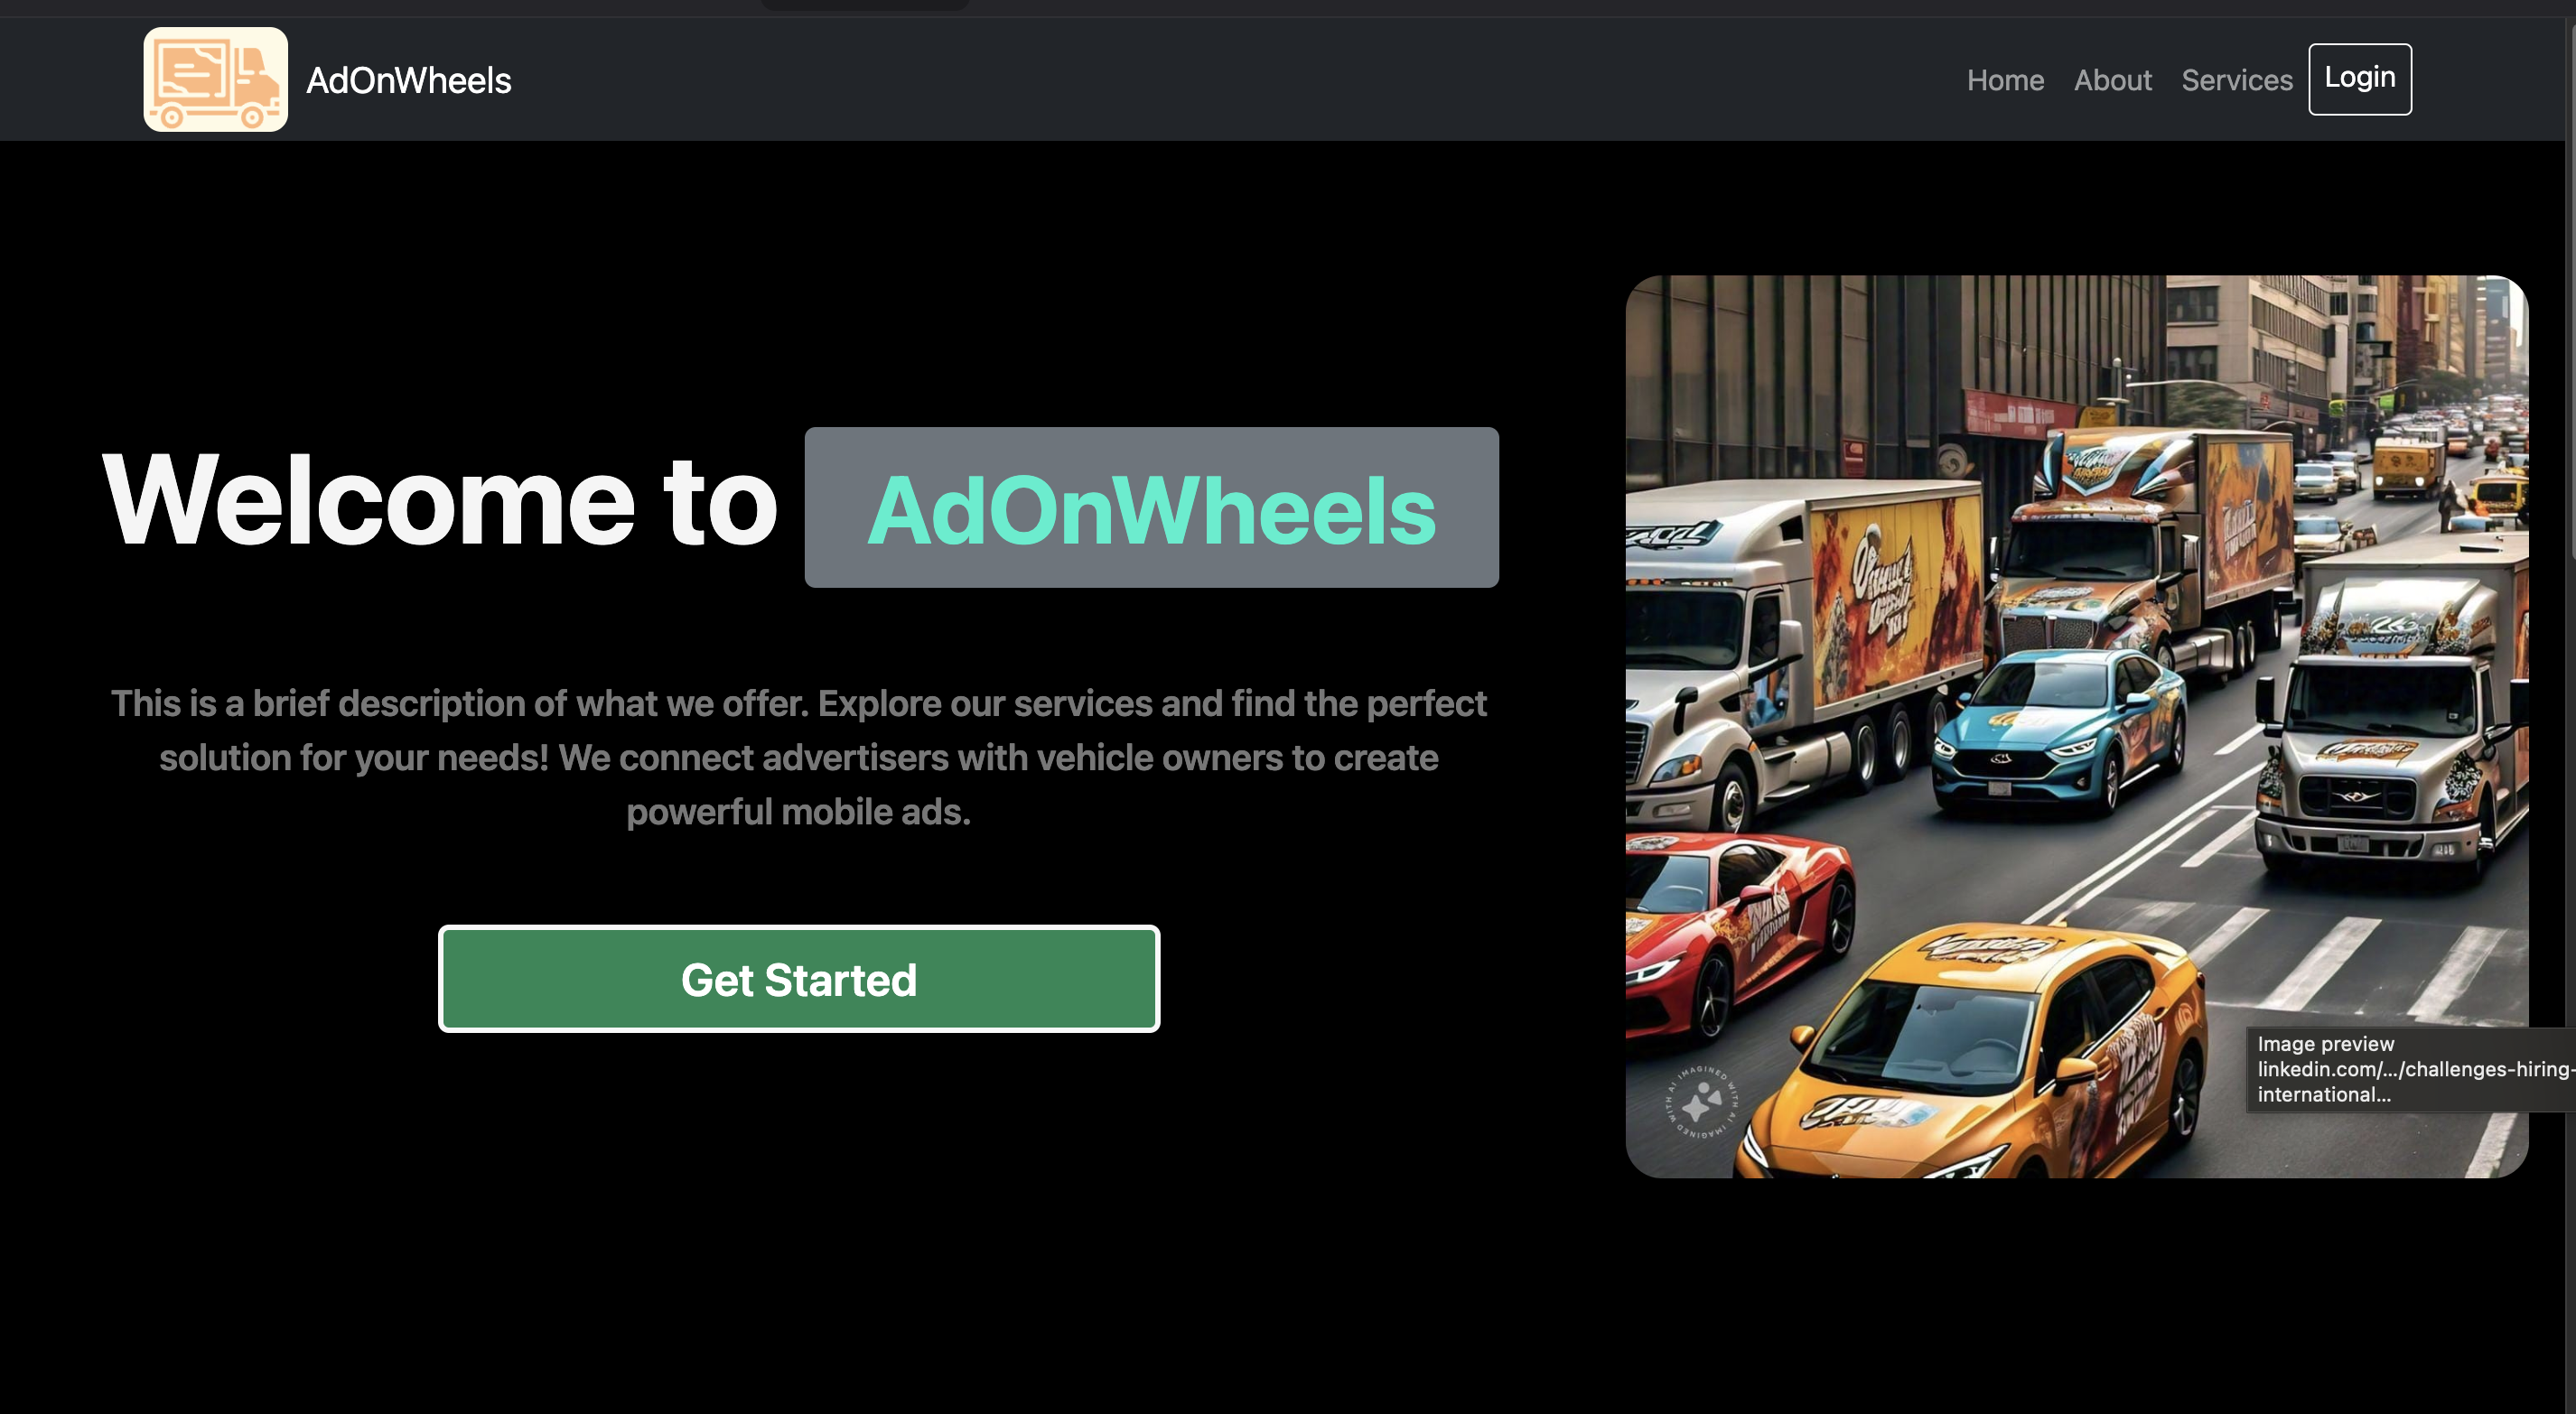This screenshot has width=2576, height=1414.
Task: Click the Welcome to heading text
Action: coord(440,499)
